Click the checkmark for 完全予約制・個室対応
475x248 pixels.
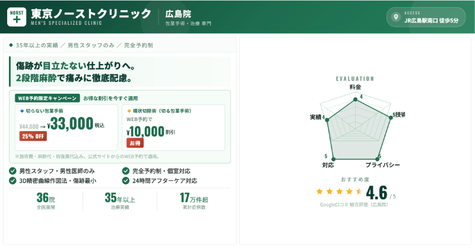pyautogui.click(x=126, y=171)
